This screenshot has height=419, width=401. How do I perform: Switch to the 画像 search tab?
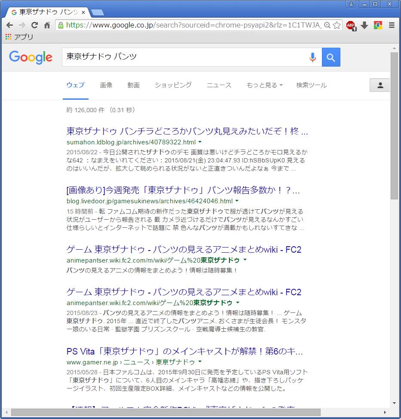pyautogui.click(x=106, y=85)
